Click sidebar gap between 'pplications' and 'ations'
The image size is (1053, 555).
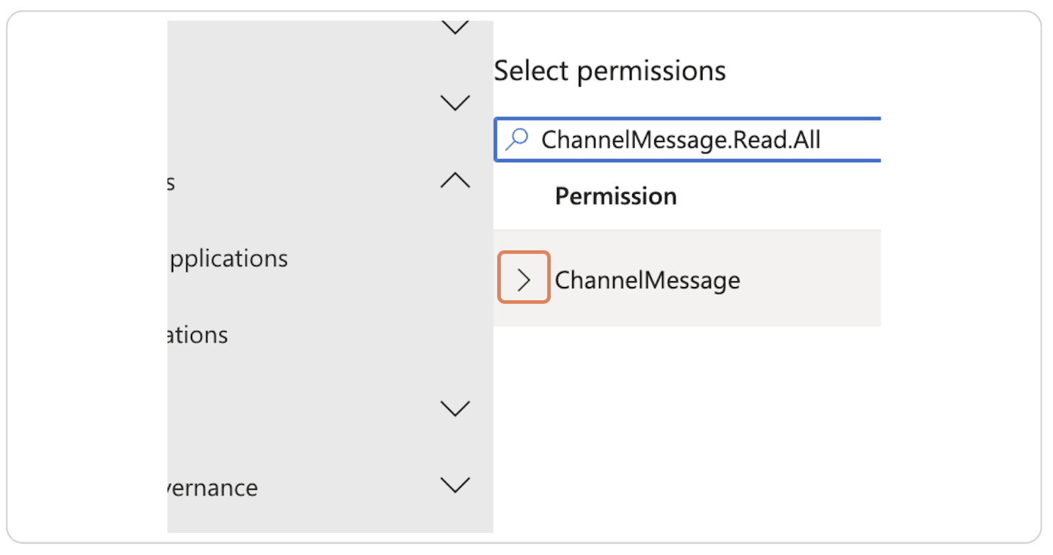(x=294, y=297)
